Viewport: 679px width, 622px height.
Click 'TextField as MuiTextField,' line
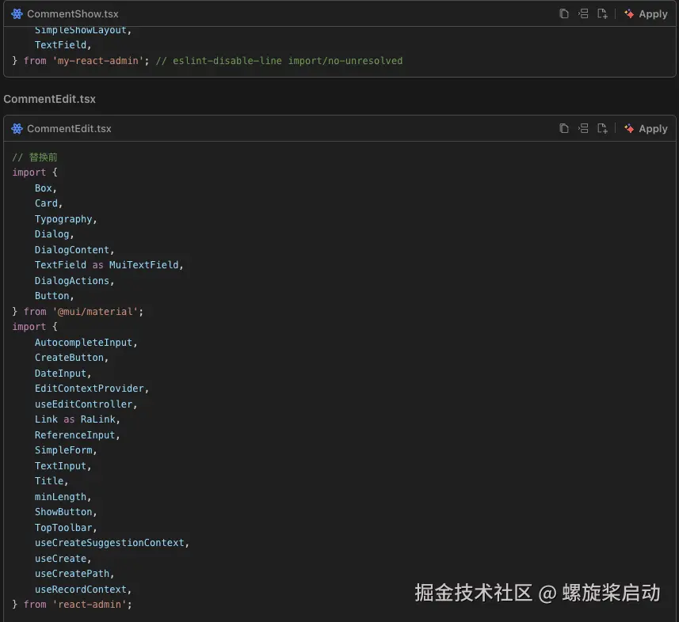[x=109, y=265]
